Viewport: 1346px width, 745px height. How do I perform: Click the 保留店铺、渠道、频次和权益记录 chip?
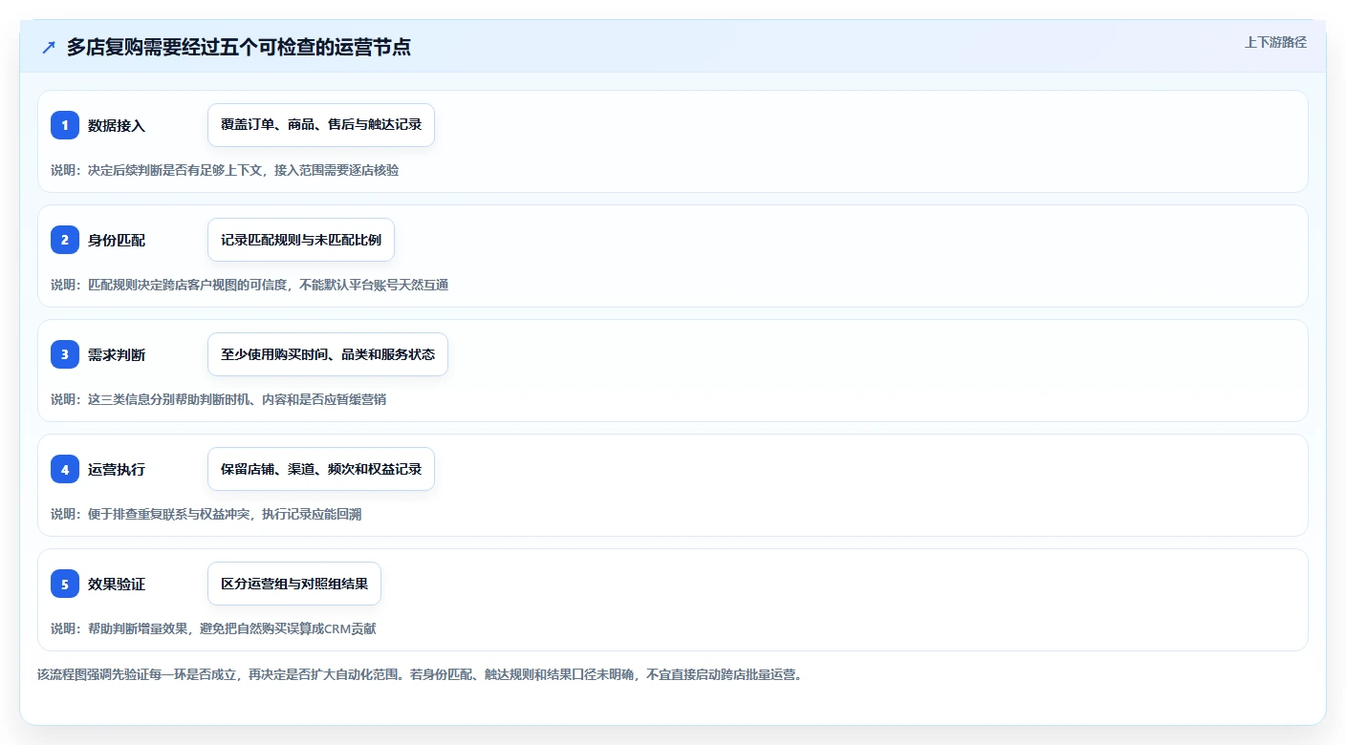tap(321, 469)
